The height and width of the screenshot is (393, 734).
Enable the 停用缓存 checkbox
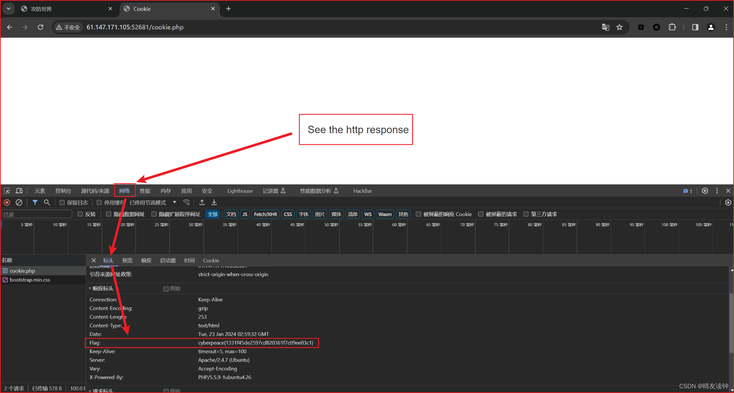coord(99,202)
